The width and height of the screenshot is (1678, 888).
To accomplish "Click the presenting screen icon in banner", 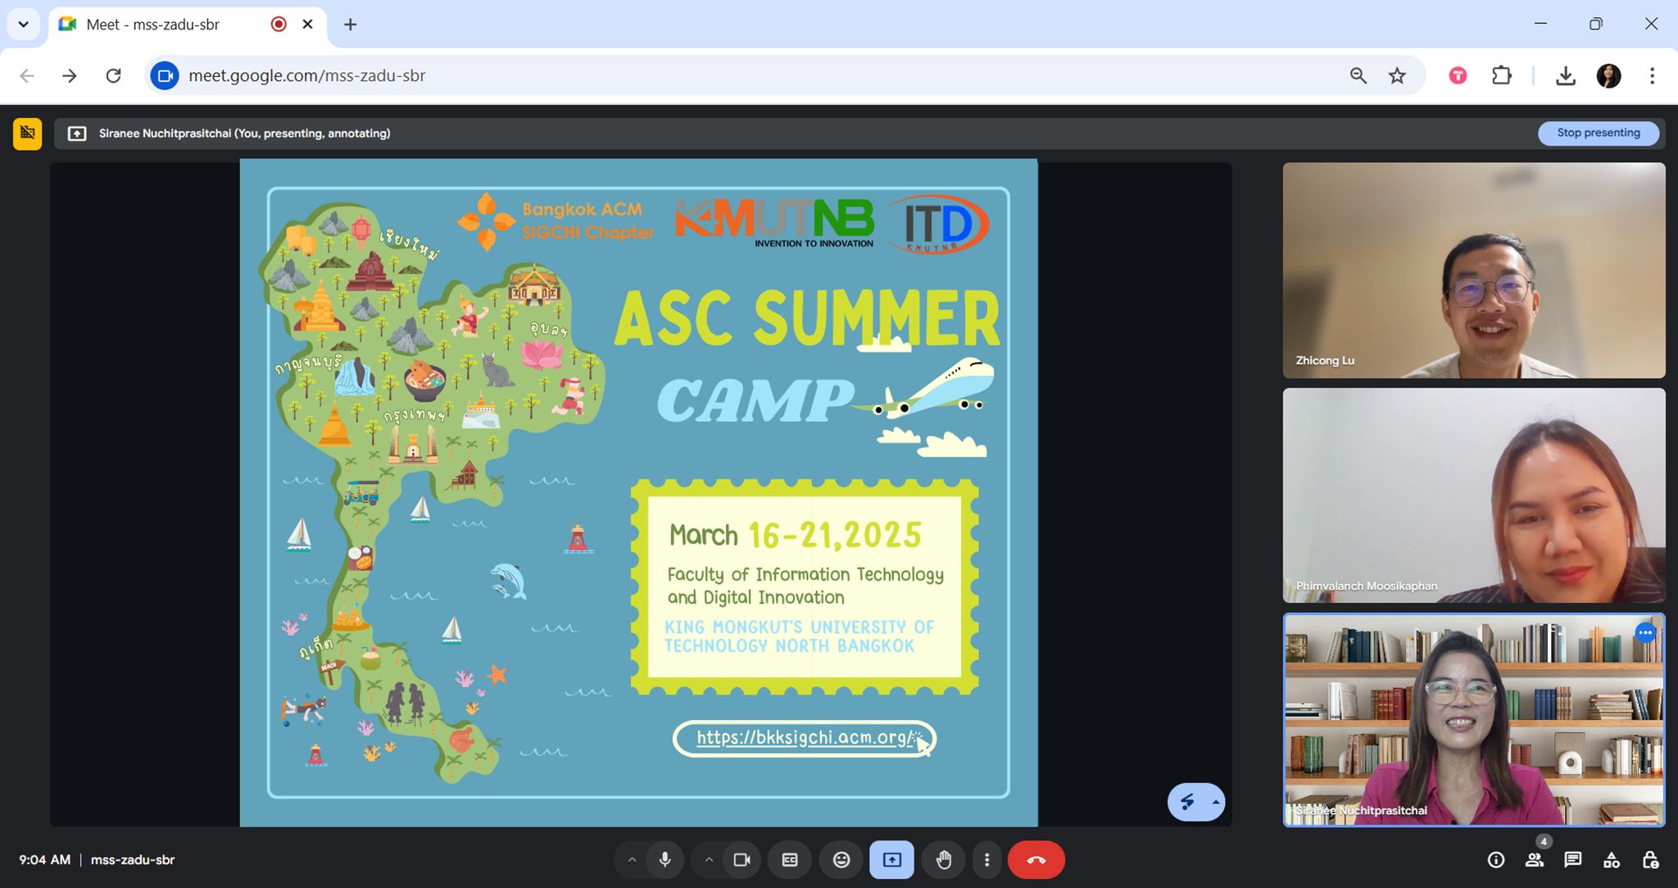I will [x=77, y=134].
